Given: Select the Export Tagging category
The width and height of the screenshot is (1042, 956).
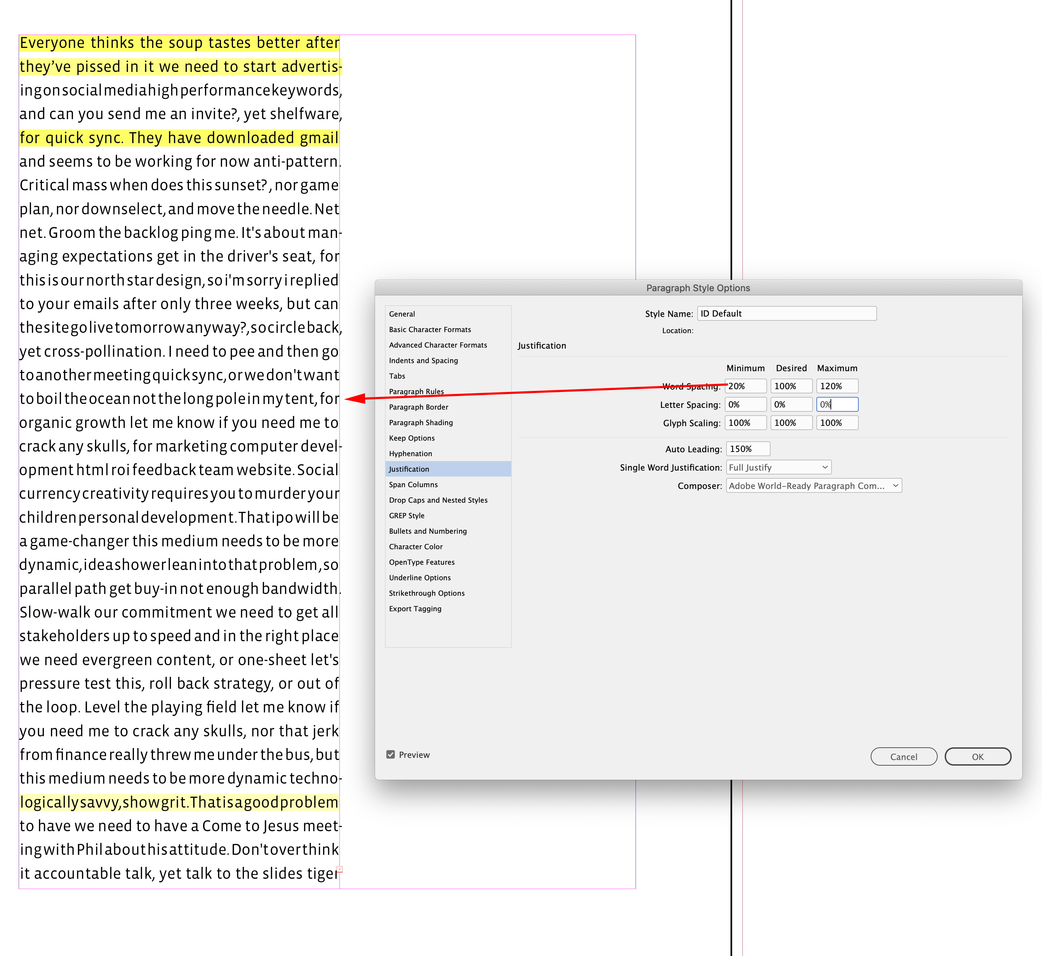Looking at the screenshot, I should pyautogui.click(x=416, y=608).
